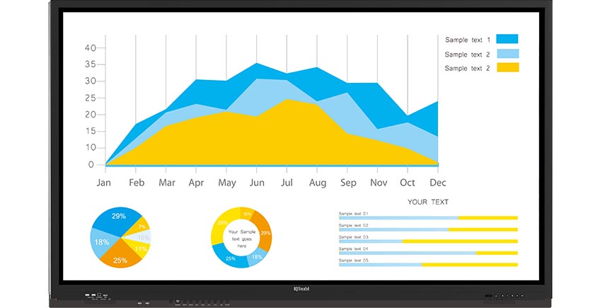Select the Sample text 1 legend label
This screenshot has width=600, height=308.
coord(467,40)
